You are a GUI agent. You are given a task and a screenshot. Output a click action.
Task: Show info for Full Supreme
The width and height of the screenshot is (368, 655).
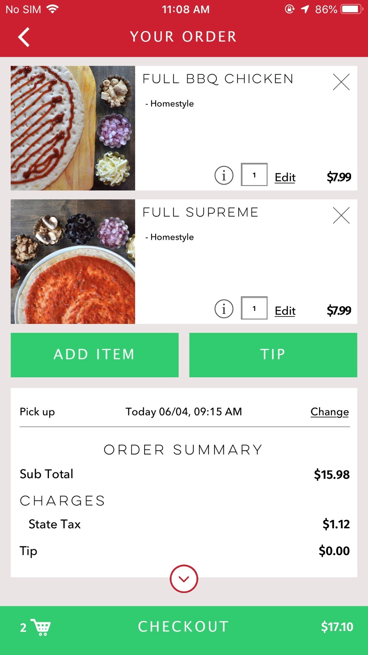tap(224, 309)
